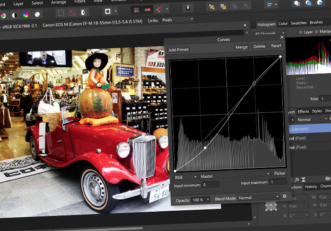Select Insert inside selection icon
331x231 pixels.
(320, 2)
